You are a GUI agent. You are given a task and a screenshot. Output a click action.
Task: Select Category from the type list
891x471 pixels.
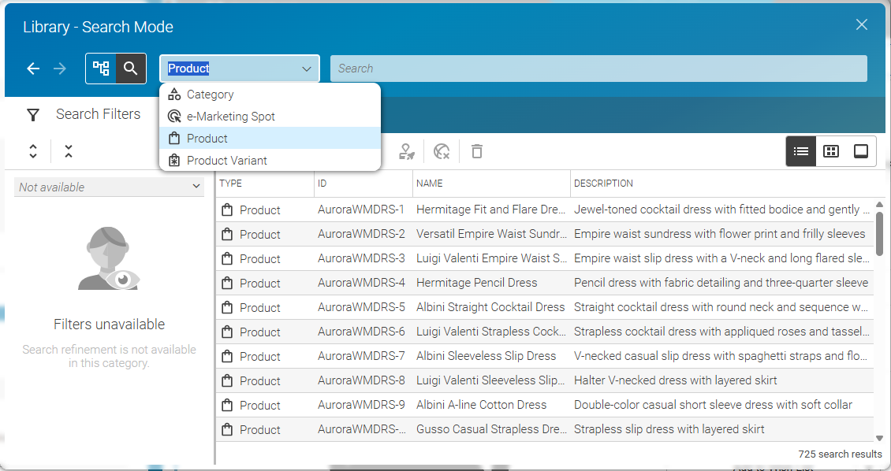(x=210, y=95)
